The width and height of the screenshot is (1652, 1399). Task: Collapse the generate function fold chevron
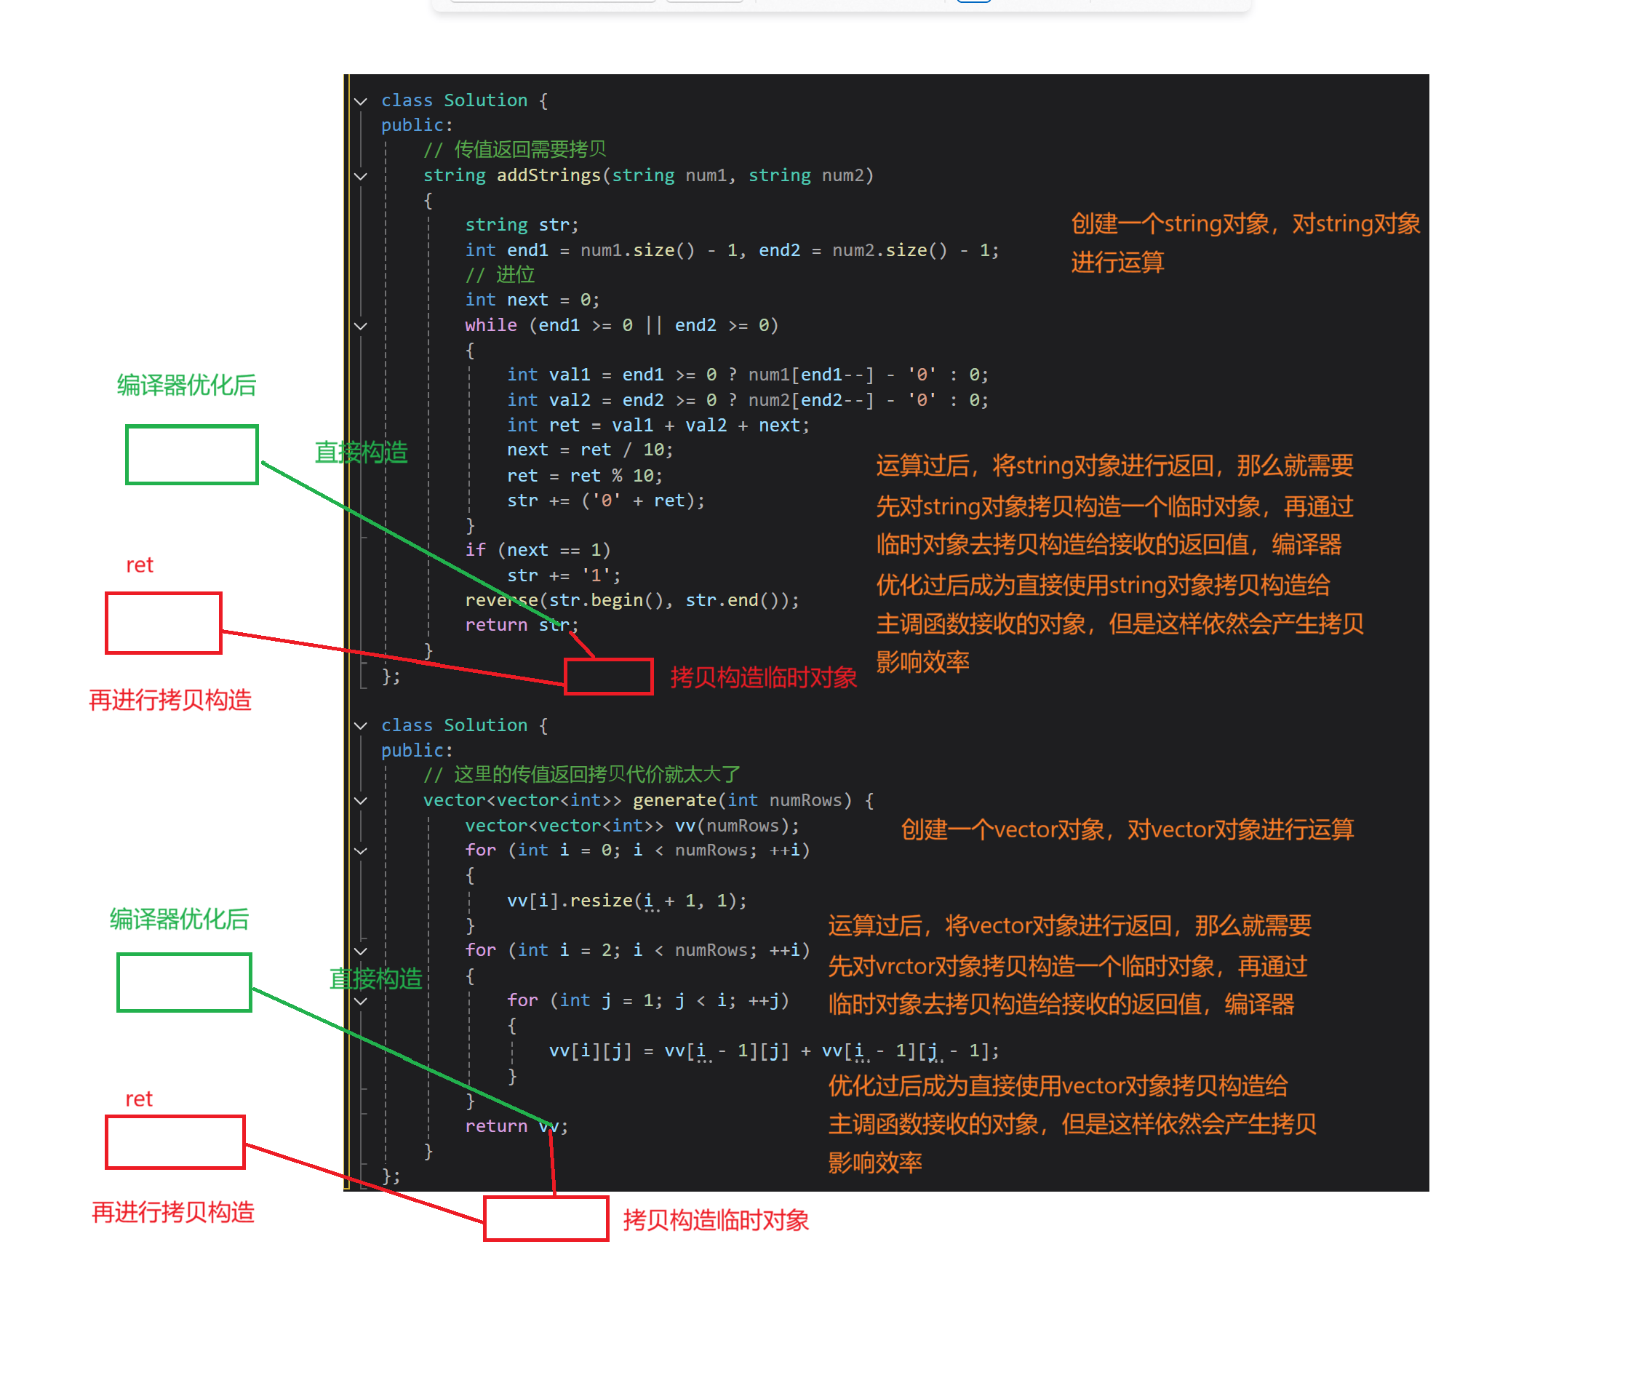point(361,801)
